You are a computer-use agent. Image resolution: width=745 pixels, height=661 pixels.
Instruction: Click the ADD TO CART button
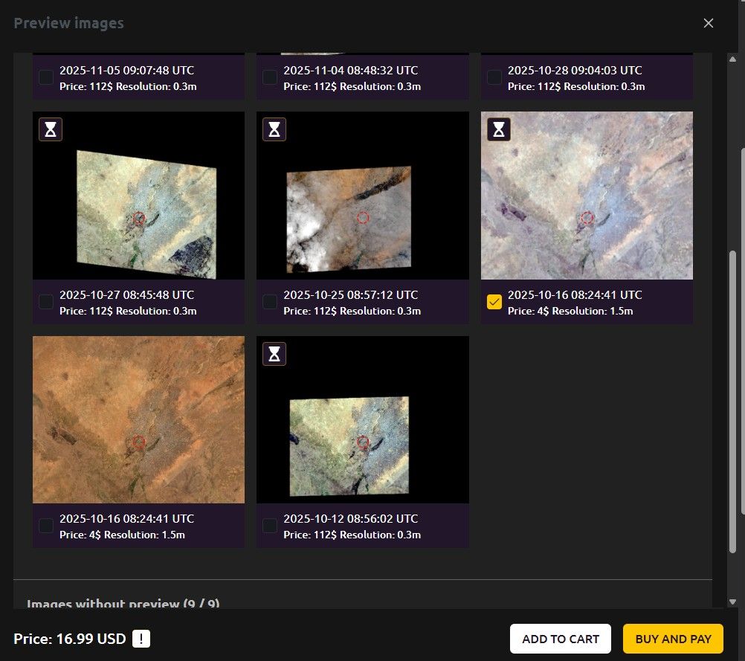pyautogui.click(x=560, y=638)
